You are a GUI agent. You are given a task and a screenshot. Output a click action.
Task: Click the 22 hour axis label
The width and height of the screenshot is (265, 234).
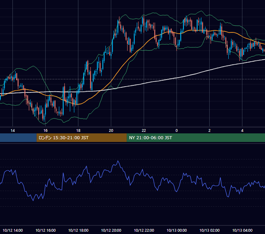(x=144, y=131)
